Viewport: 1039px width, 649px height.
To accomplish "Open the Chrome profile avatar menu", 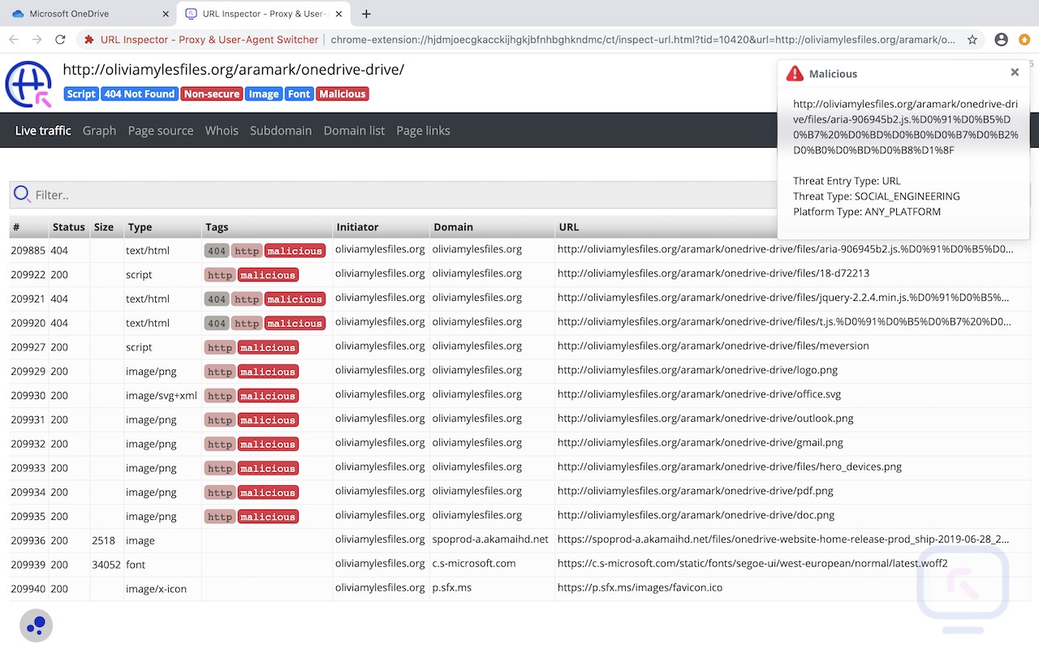I will (x=1002, y=39).
